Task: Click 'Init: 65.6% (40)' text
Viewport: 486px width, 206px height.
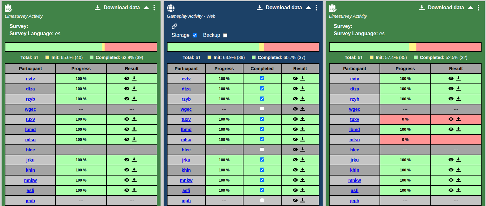Action: pos(67,58)
